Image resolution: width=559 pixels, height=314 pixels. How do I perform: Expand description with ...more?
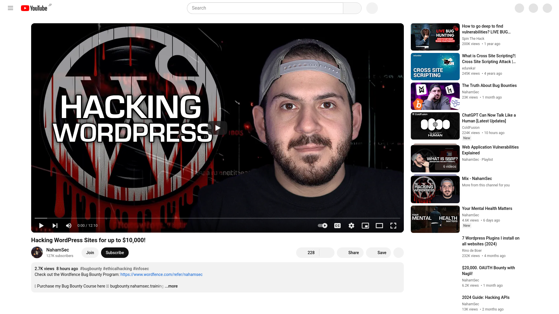[x=171, y=286]
